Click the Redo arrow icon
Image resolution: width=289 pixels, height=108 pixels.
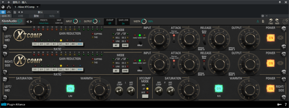coord(277,20)
